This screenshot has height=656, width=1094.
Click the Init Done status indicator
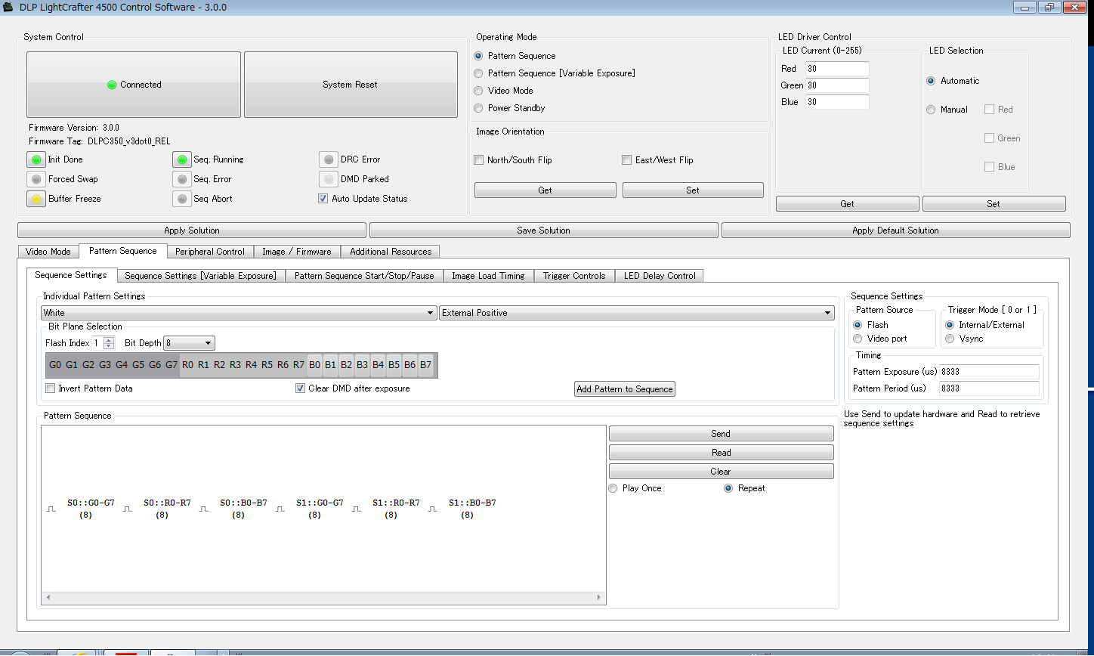click(36, 159)
